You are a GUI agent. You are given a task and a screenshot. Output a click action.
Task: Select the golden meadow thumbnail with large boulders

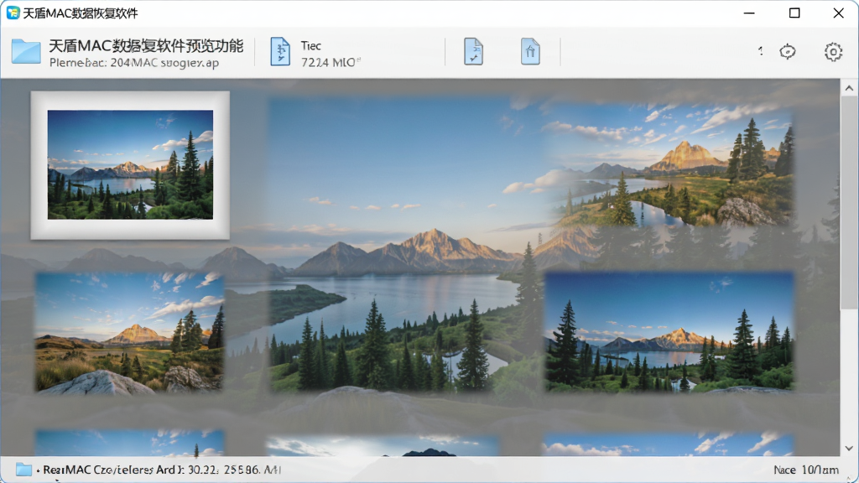pyautogui.click(x=130, y=332)
